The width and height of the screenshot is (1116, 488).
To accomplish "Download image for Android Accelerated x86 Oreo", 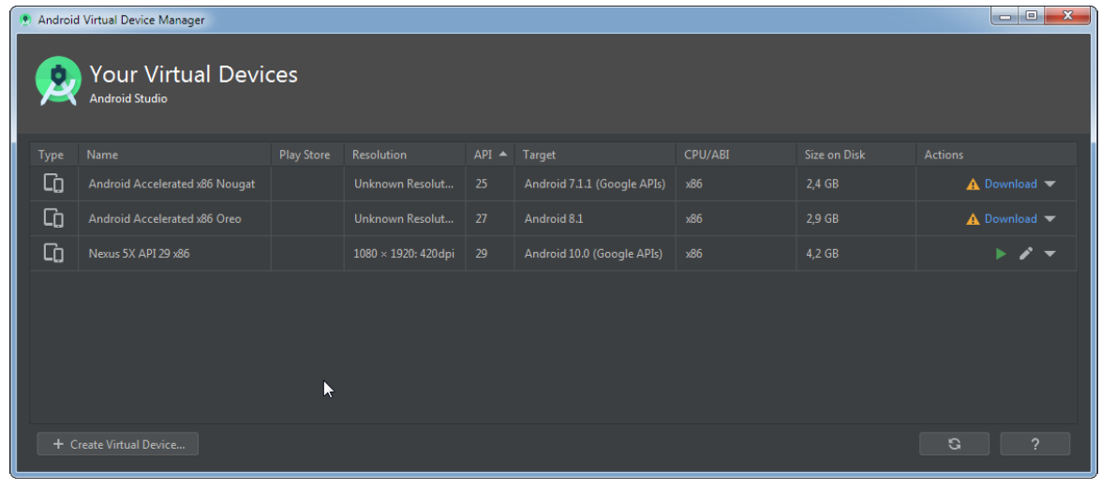I will [1010, 218].
